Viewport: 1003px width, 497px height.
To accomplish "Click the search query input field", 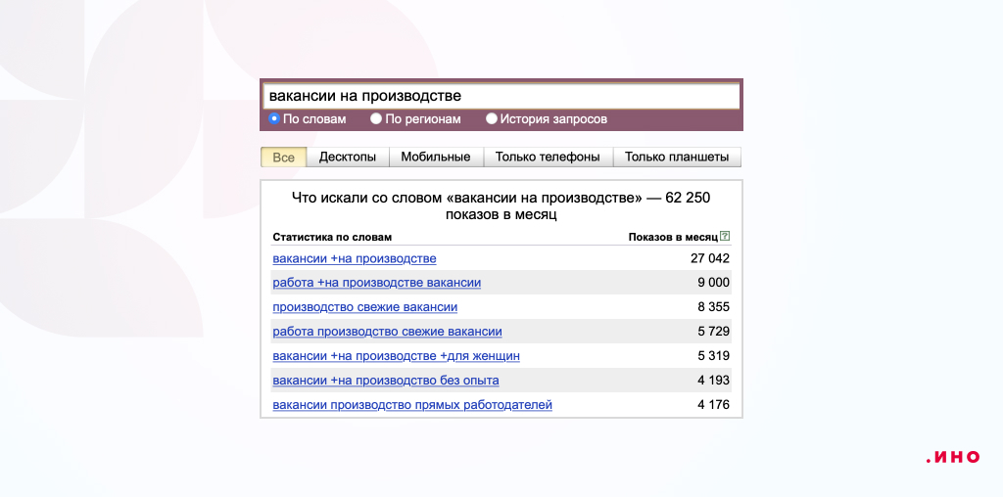I will [501, 96].
